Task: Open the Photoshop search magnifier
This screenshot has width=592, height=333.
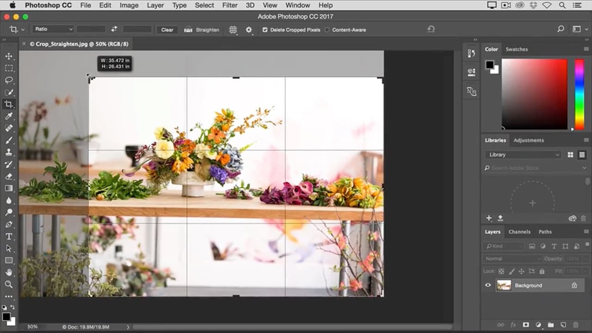Action: pyautogui.click(x=561, y=29)
